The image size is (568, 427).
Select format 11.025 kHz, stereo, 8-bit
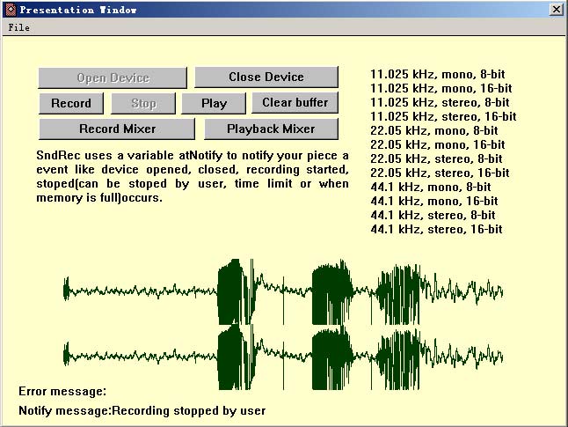(440, 102)
